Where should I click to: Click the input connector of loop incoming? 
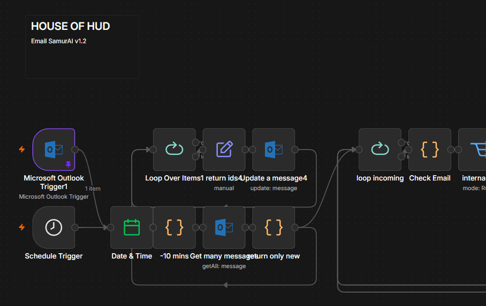359,150
